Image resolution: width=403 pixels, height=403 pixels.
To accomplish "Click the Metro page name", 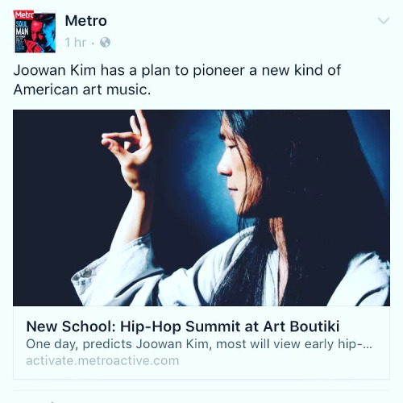I will coord(85,21).
